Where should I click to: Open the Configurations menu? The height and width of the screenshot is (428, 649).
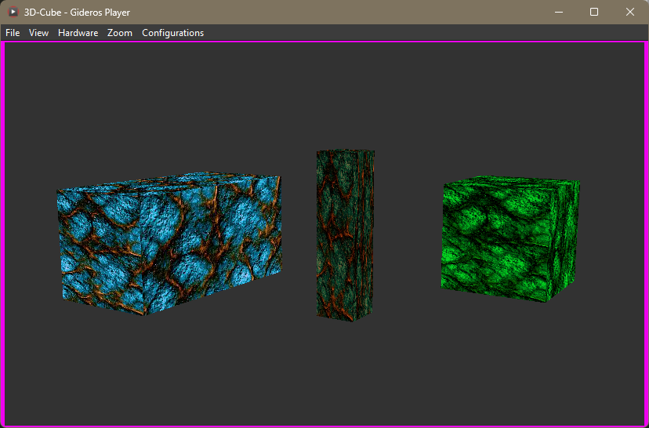(x=172, y=33)
